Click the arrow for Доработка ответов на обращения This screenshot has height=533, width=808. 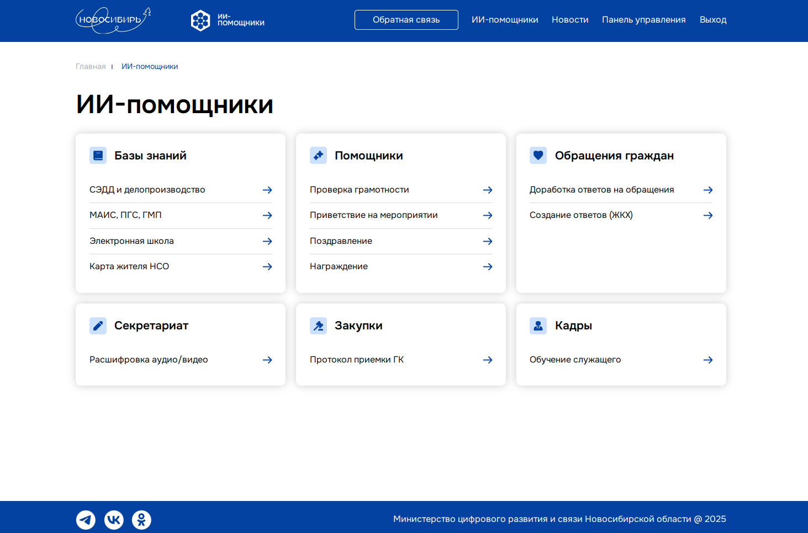click(x=708, y=190)
